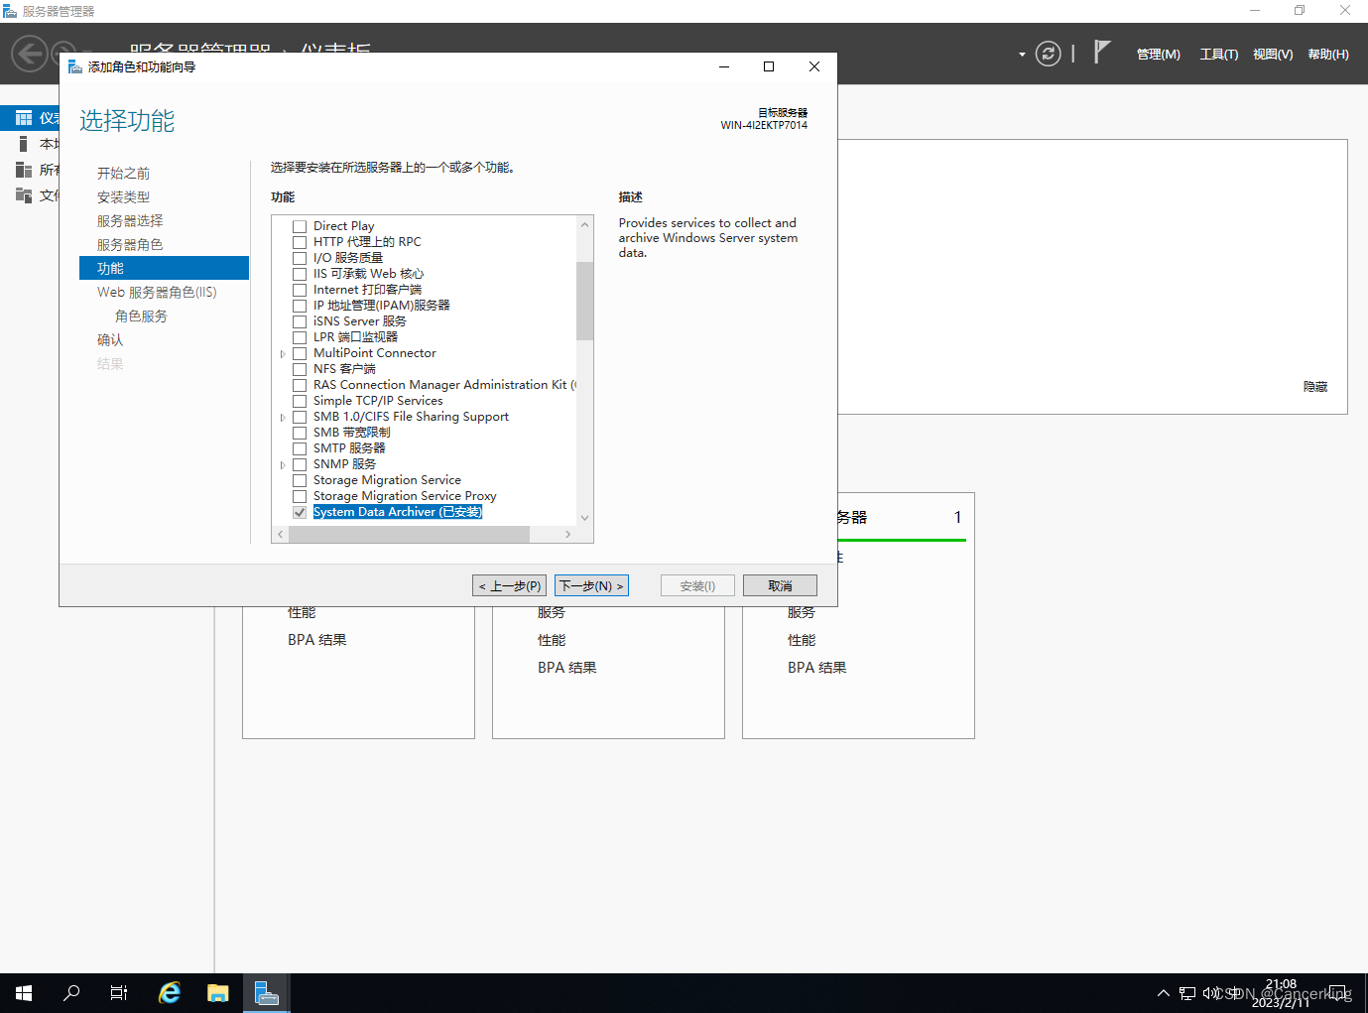The width and height of the screenshot is (1368, 1013).
Task: Click the volume tray icon
Action: [x=1210, y=993]
